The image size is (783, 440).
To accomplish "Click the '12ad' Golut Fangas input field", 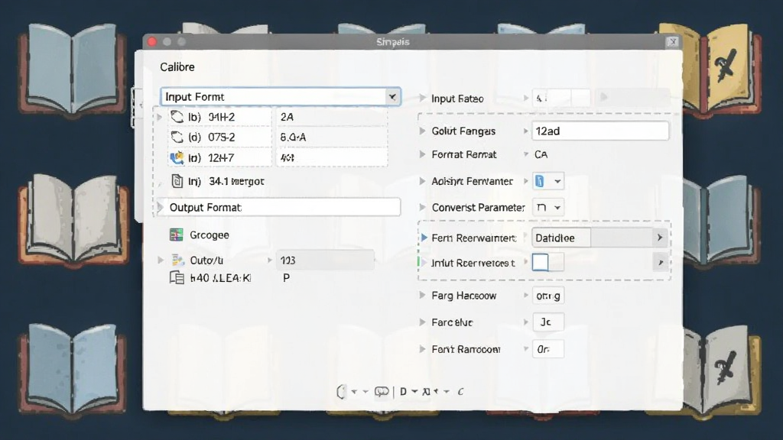I will pyautogui.click(x=599, y=131).
